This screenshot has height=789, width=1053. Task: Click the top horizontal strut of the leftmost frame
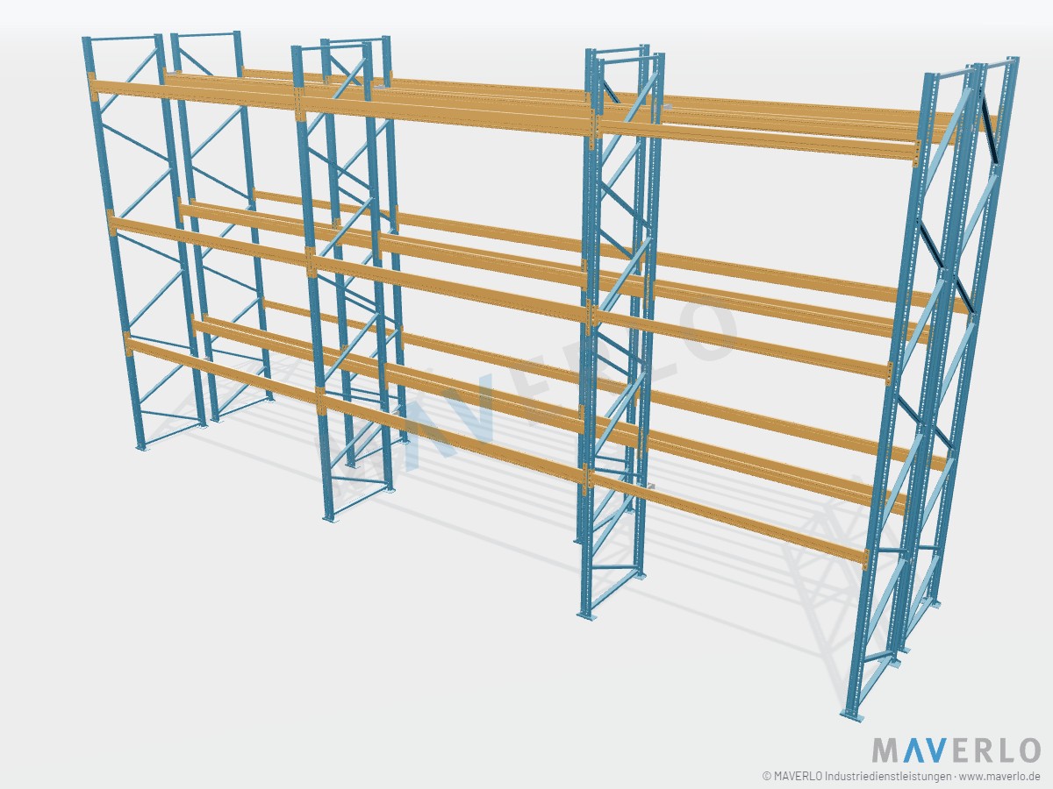point(123,38)
